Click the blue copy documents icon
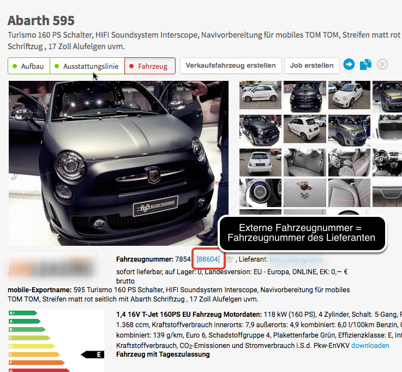402x372 pixels. (365, 65)
